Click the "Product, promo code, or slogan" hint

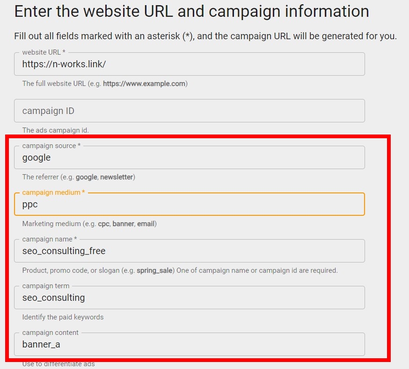click(x=180, y=270)
